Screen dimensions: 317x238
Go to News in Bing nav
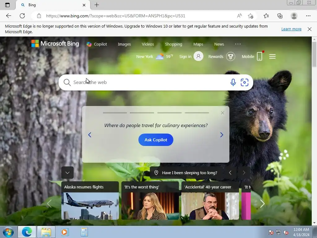click(219, 44)
